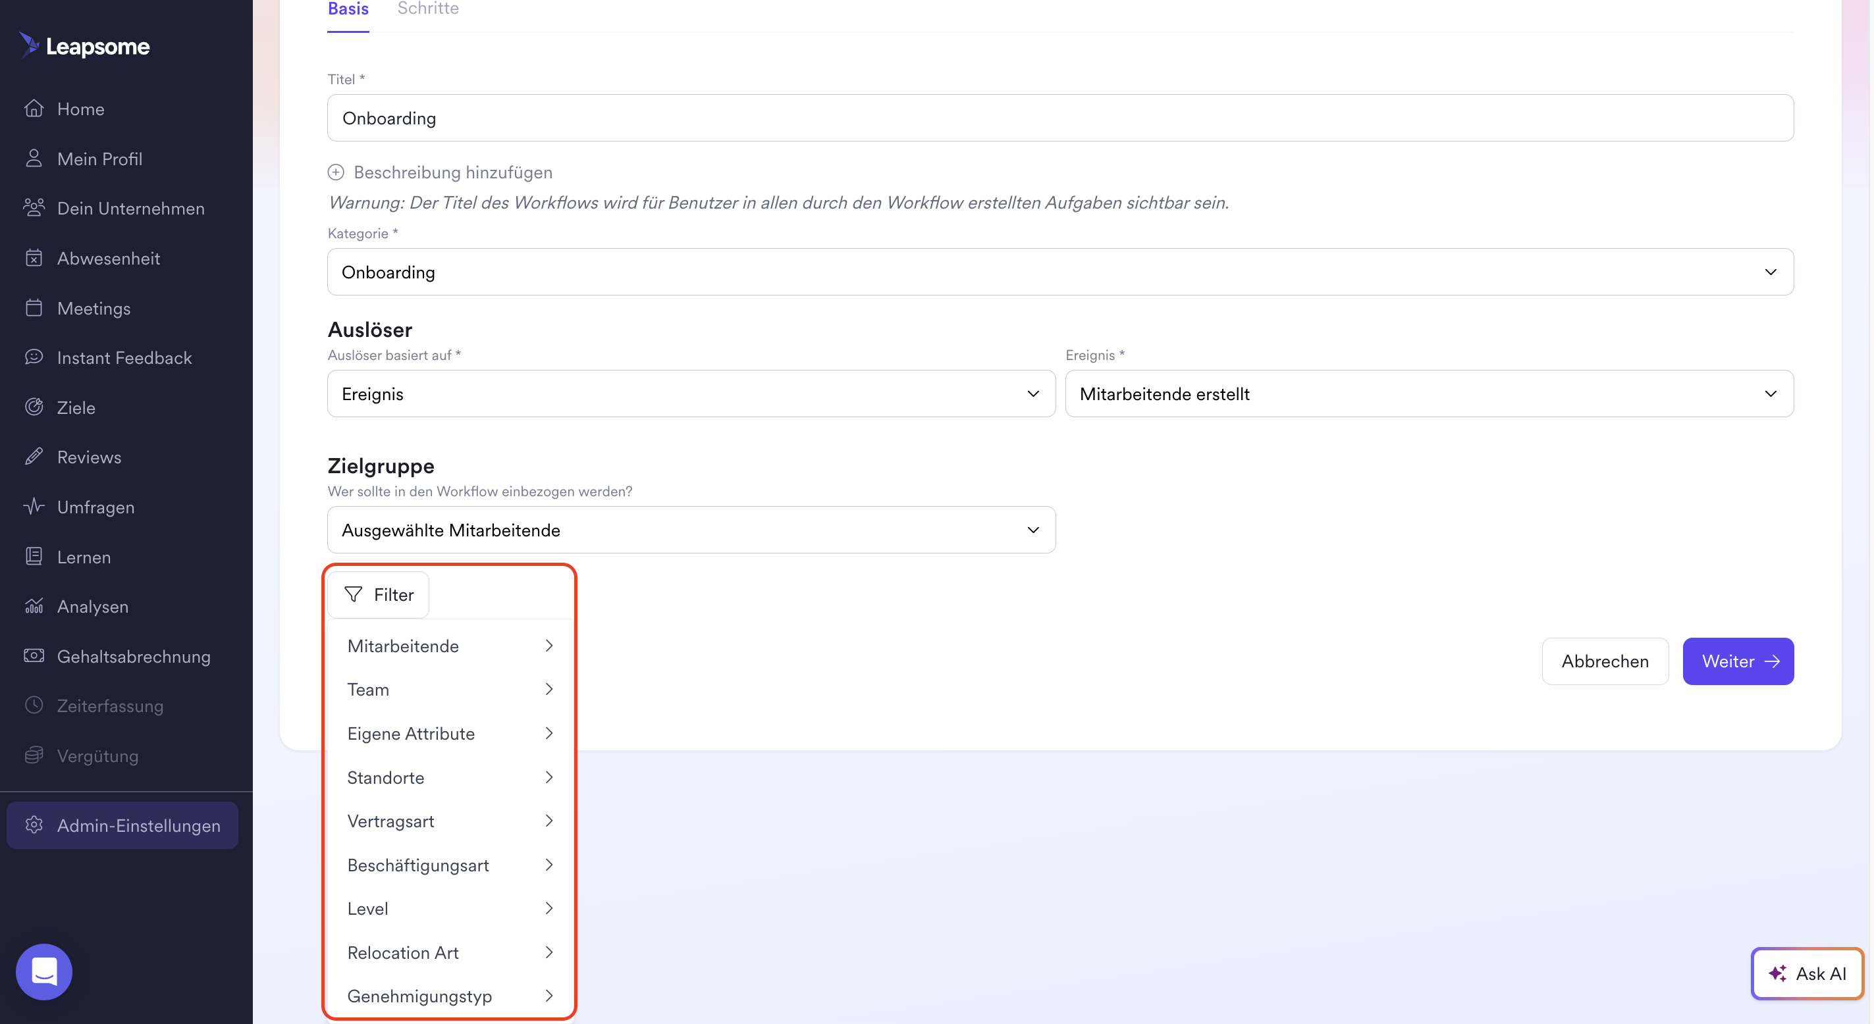
Task: Open the Leapsome logo home link
Action: 84,46
